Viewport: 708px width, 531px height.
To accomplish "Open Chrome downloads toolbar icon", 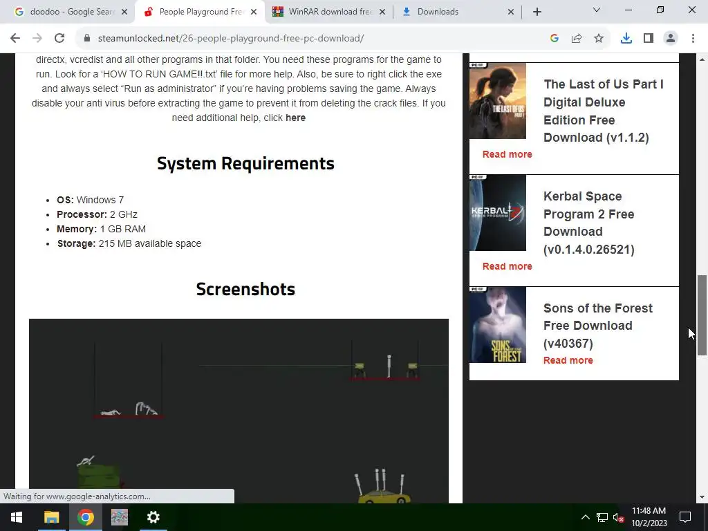I will (x=626, y=39).
